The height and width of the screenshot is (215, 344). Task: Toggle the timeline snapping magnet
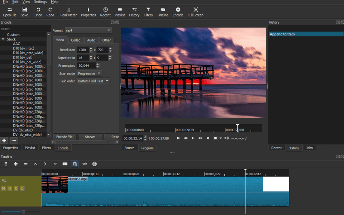point(75,164)
